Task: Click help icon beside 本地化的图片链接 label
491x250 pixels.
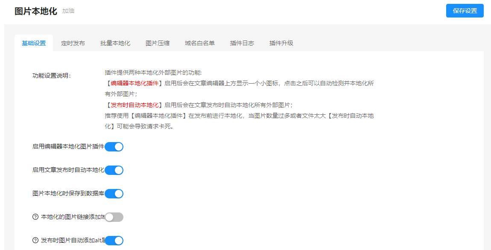Action: tap(35, 217)
